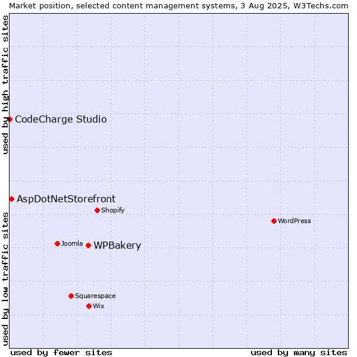The image size is (357, 357).
Task: Click the AspDotNetStorefront red data point
Action: point(12,199)
